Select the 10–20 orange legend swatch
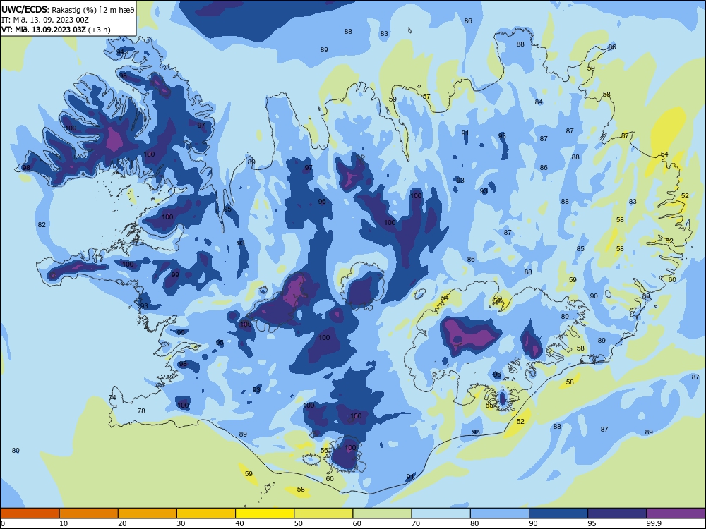The image size is (706, 529). (x=89, y=513)
